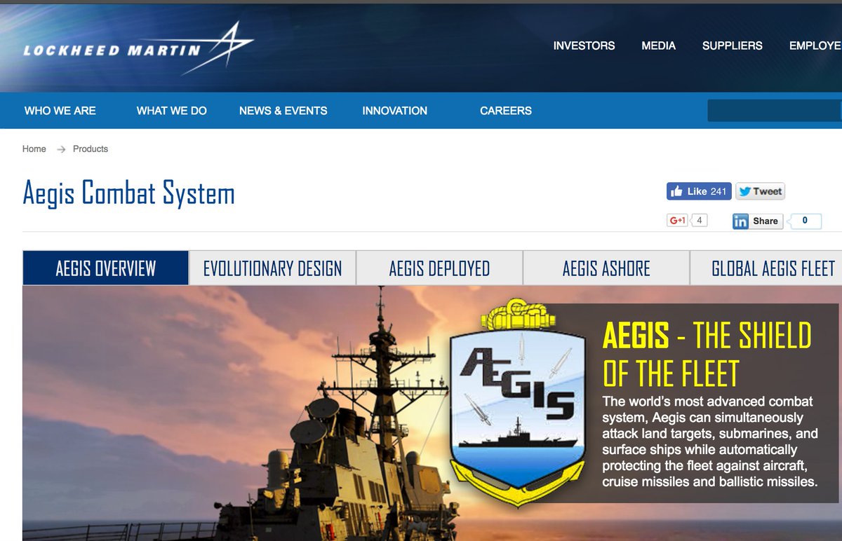Click the world's most advanced combat description

point(710,441)
